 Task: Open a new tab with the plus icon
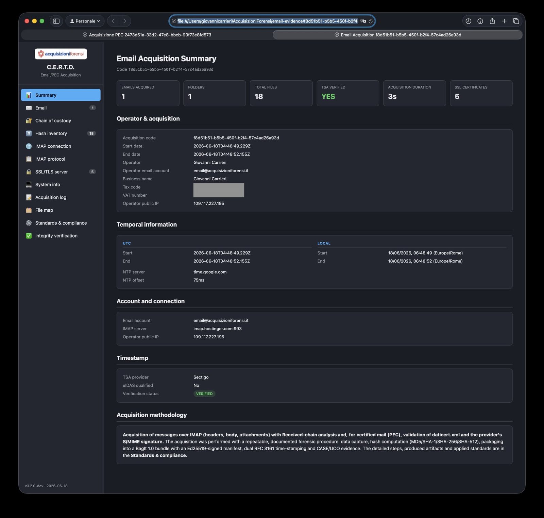pyautogui.click(x=504, y=21)
